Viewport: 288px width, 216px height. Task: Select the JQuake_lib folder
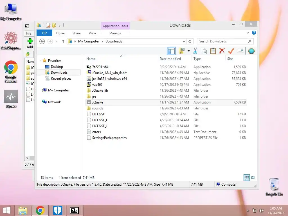click(166, 90)
